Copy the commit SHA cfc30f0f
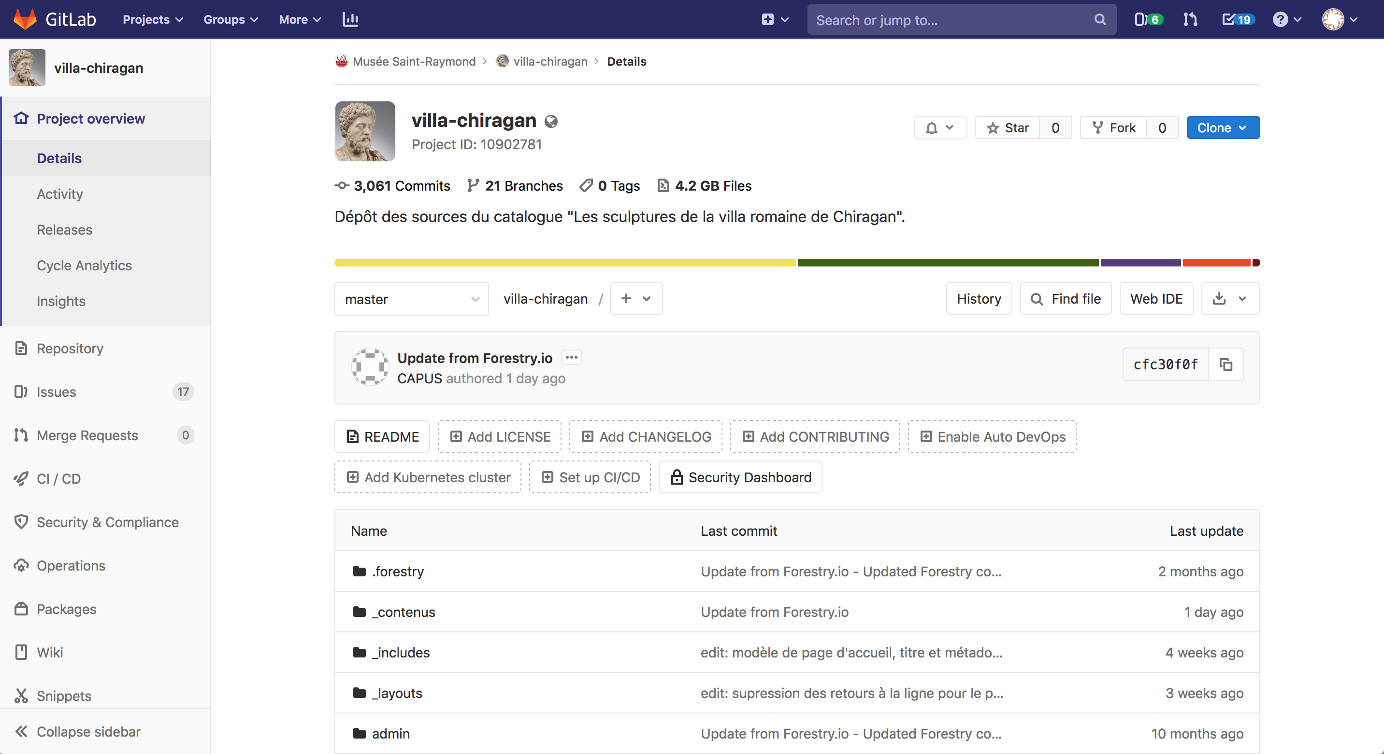This screenshot has width=1384, height=754. click(x=1225, y=364)
